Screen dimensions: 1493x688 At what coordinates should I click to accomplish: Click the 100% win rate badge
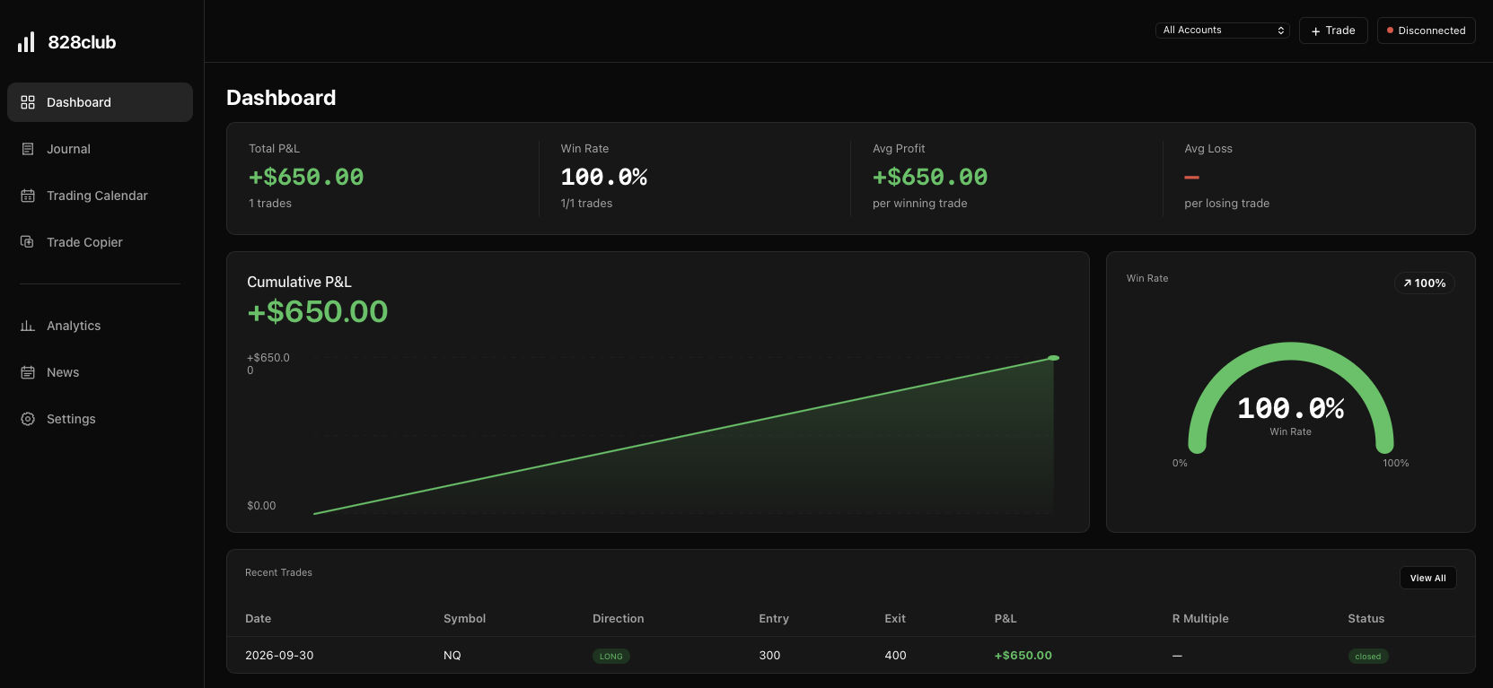pos(1425,283)
